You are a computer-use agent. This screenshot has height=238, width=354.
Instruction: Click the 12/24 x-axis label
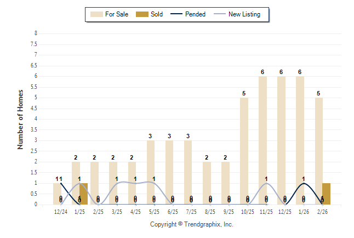point(61,212)
